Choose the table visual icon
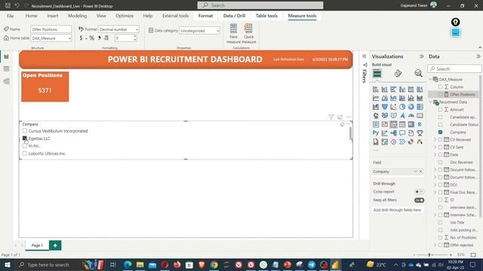 tap(402, 124)
